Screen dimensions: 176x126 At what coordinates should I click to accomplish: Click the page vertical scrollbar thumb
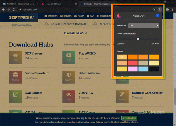pos(175,96)
